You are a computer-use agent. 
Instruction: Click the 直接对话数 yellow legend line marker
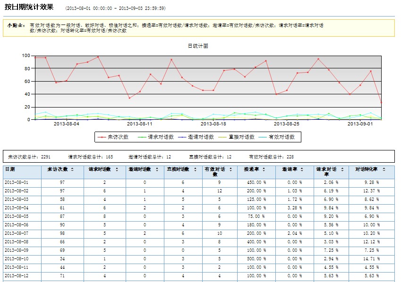click(x=221, y=137)
